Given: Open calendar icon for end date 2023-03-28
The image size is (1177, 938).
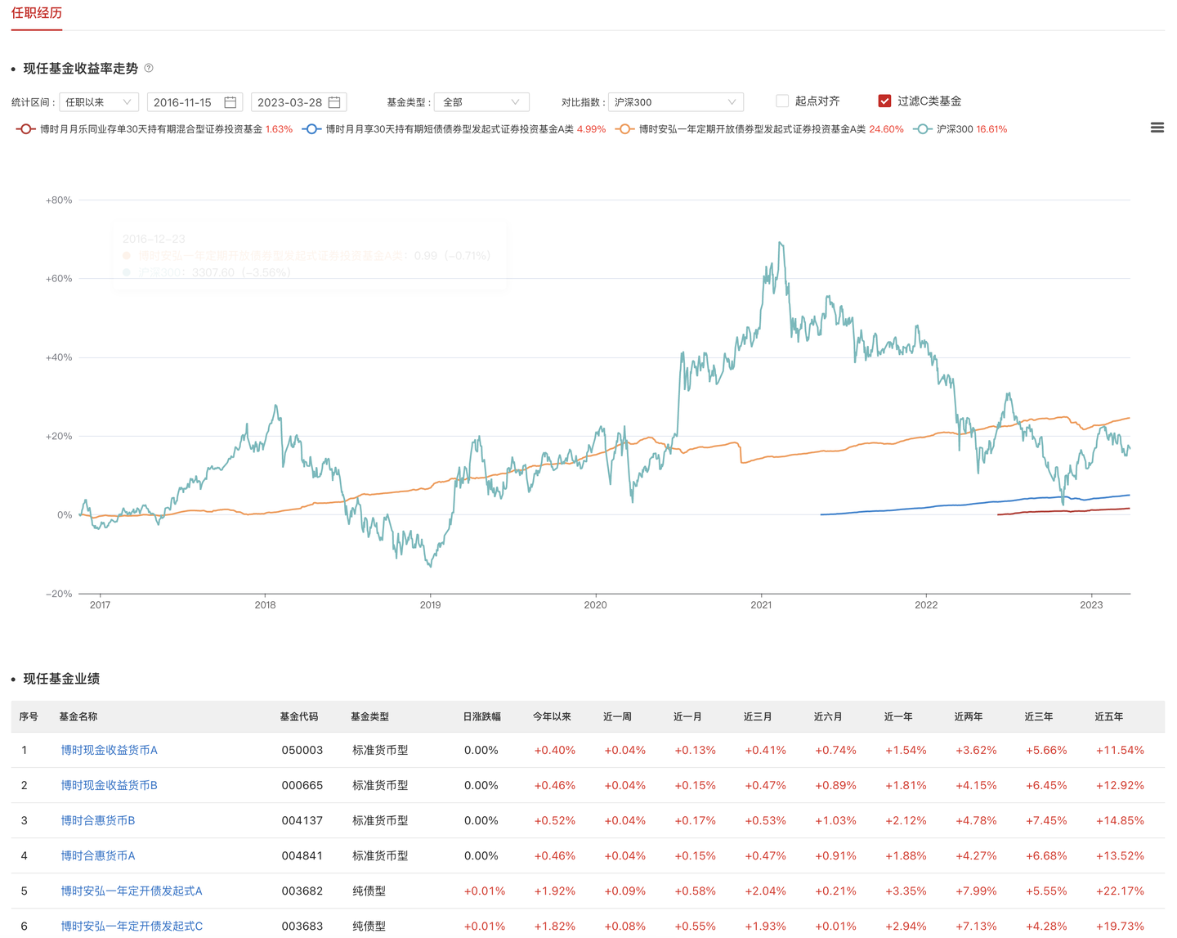Looking at the screenshot, I should pos(334,102).
